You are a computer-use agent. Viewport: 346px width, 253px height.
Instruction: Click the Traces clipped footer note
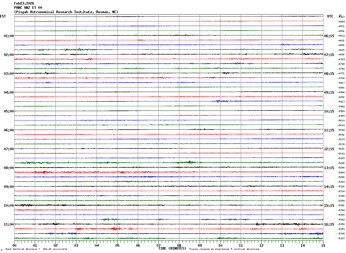pyautogui.click(x=224, y=249)
